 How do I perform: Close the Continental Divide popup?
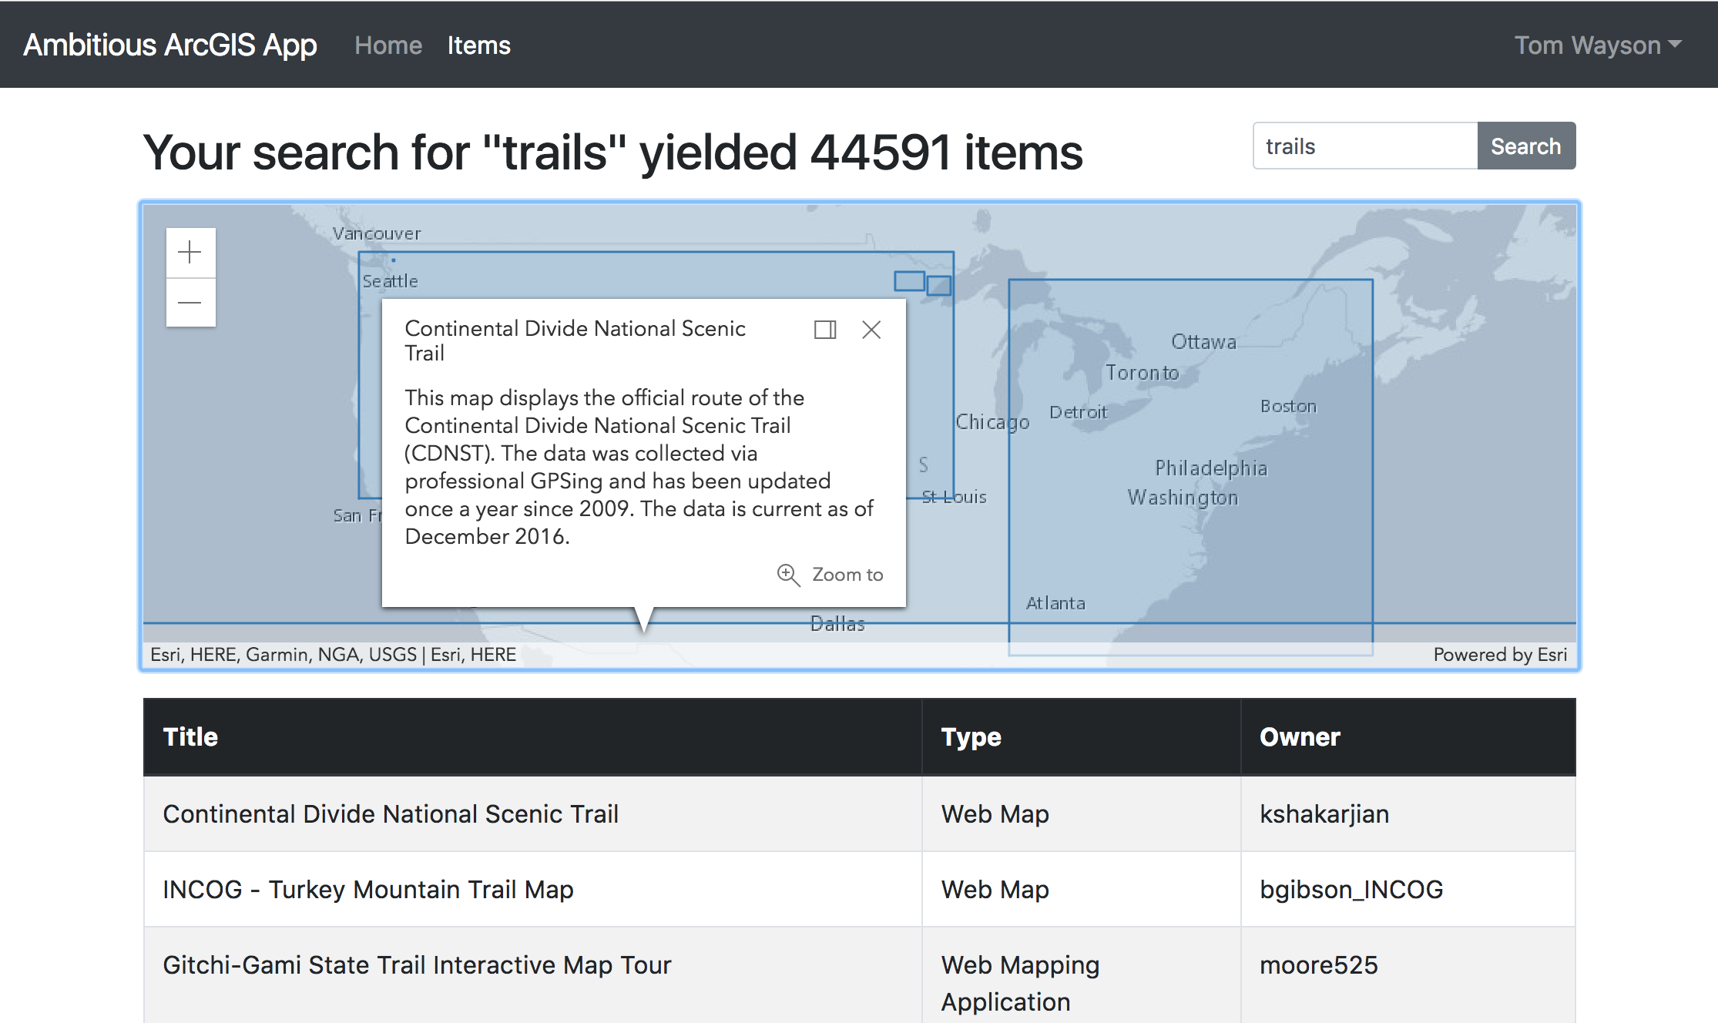point(871,330)
